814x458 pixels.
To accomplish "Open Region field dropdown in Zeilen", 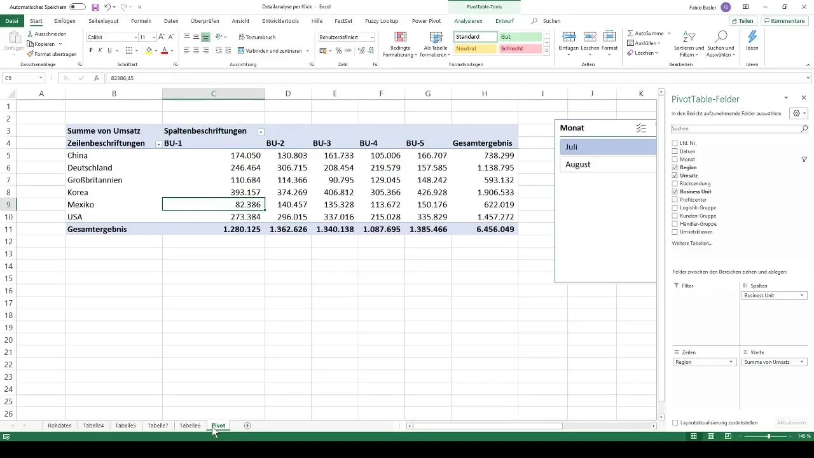I will pos(731,362).
